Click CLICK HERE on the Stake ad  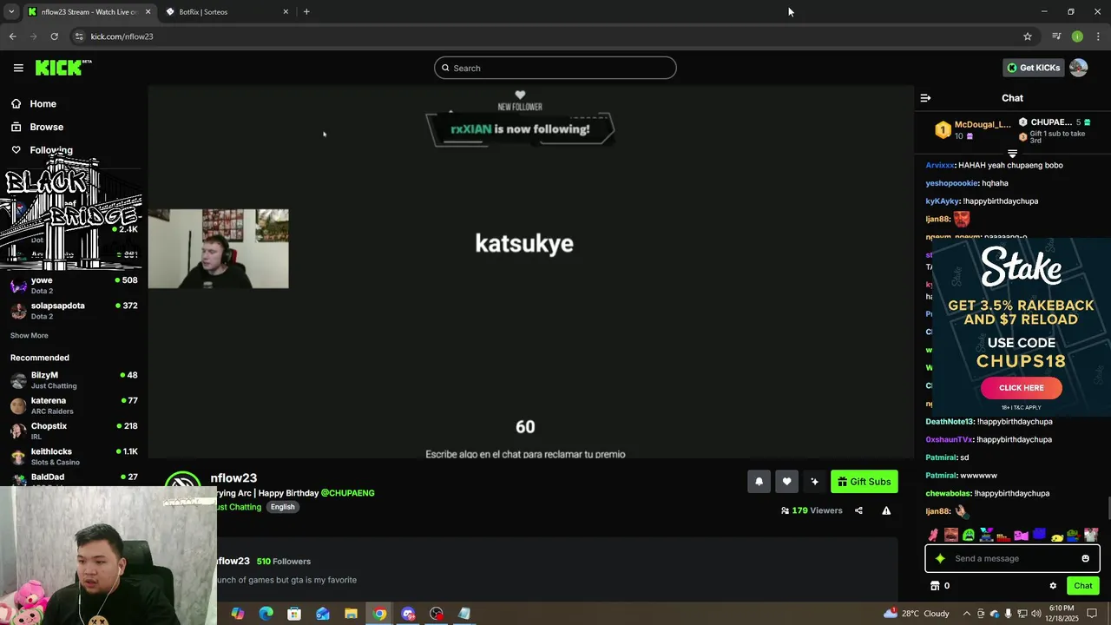point(1022,388)
